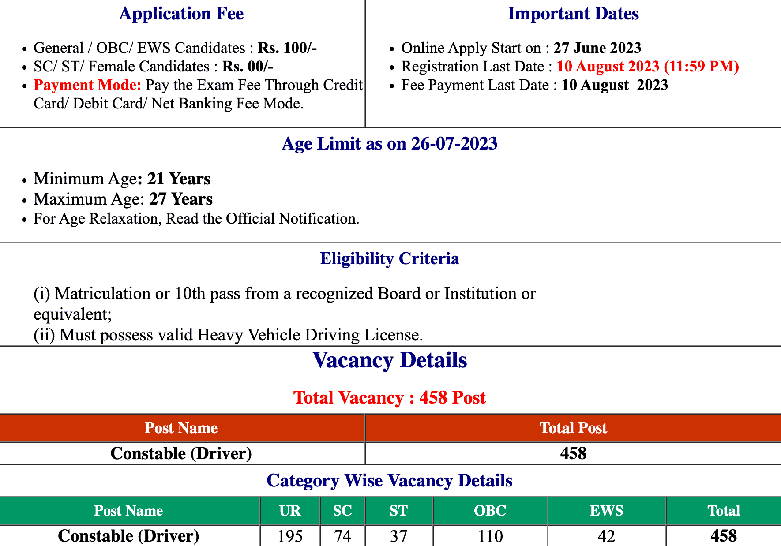781x546 pixels.
Task: Click the Eligibility Criteria heading
Action: 389,258
